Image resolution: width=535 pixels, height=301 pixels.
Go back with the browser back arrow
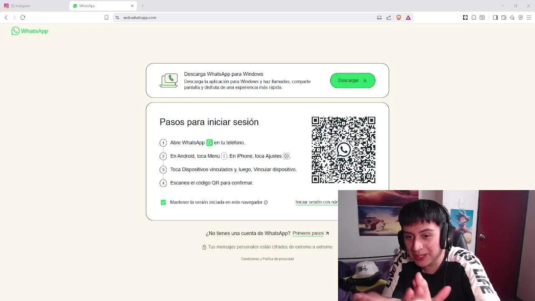[x=6, y=18]
